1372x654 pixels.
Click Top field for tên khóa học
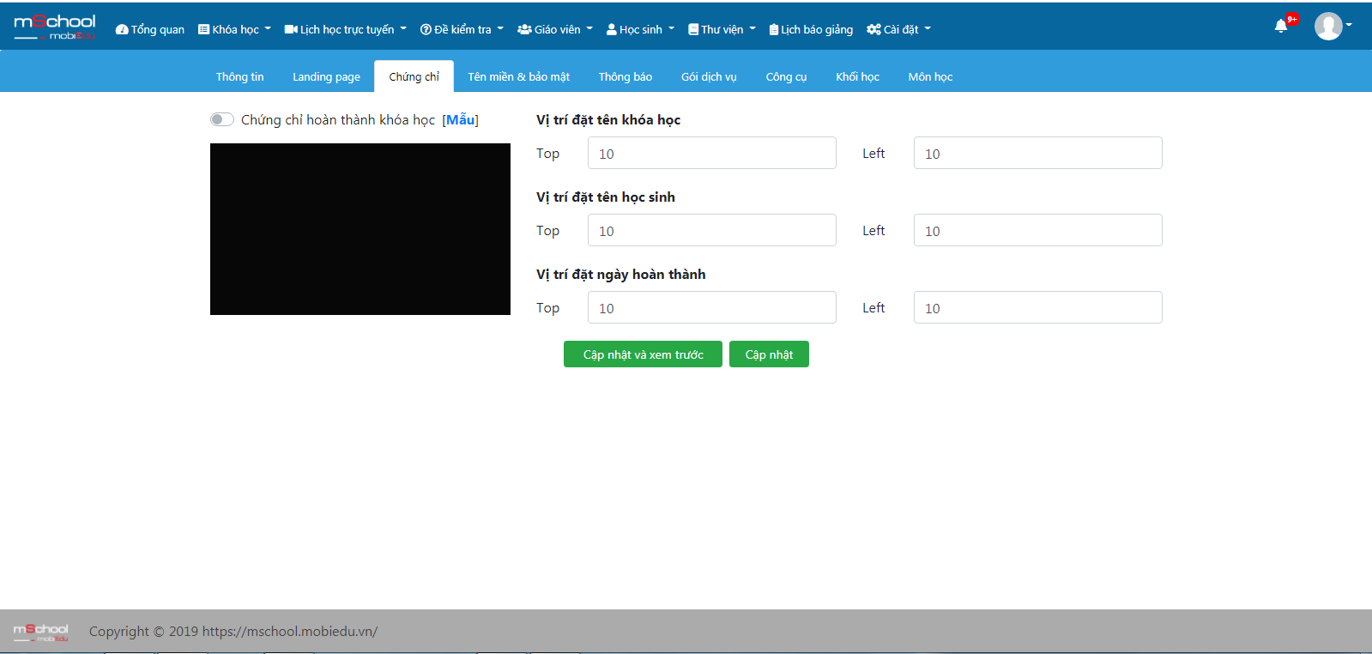712,153
